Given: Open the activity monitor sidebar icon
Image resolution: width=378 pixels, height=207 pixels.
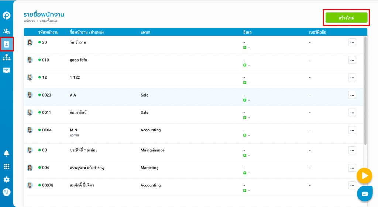Looking at the screenshot, I should tap(7, 70).
